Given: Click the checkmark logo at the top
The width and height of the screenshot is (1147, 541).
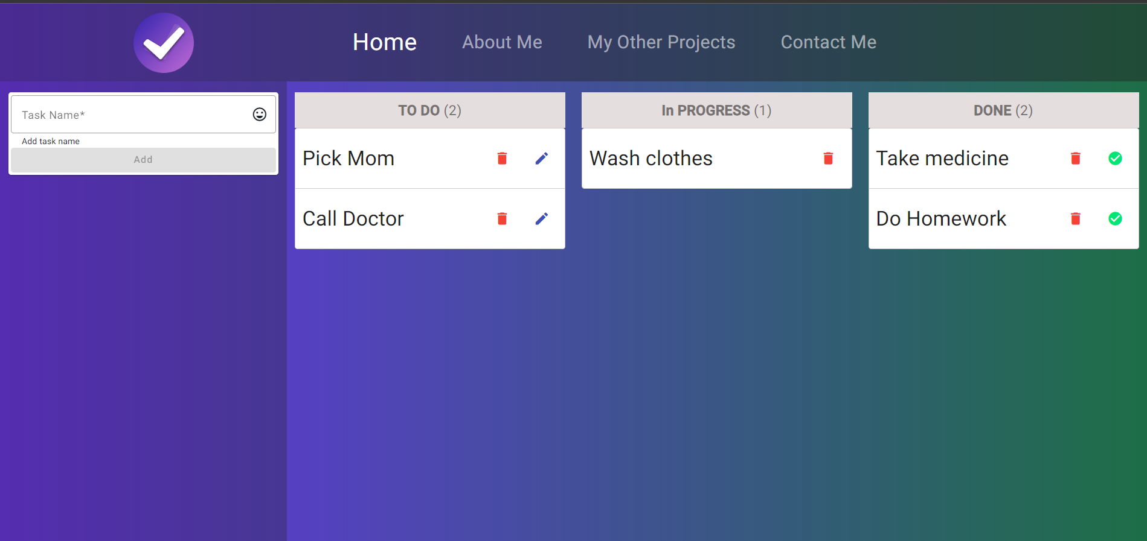Looking at the screenshot, I should click(163, 42).
